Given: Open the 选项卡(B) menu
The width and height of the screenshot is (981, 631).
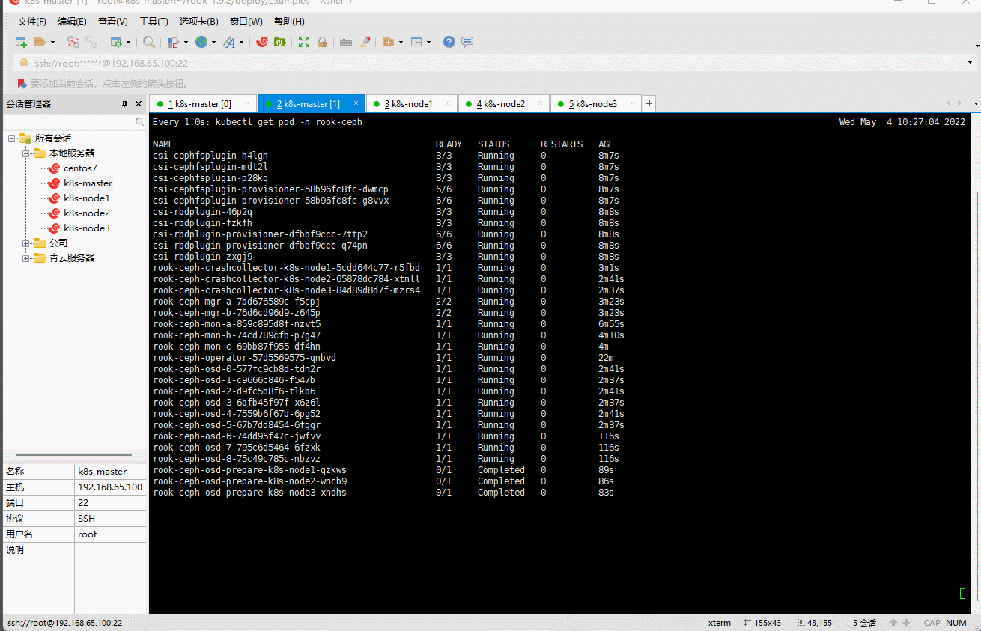Looking at the screenshot, I should click(x=199, y=22).
